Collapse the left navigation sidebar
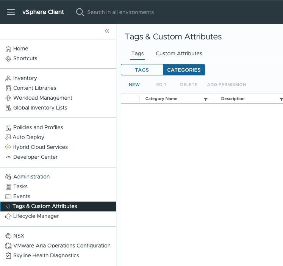 pos(107,31)
